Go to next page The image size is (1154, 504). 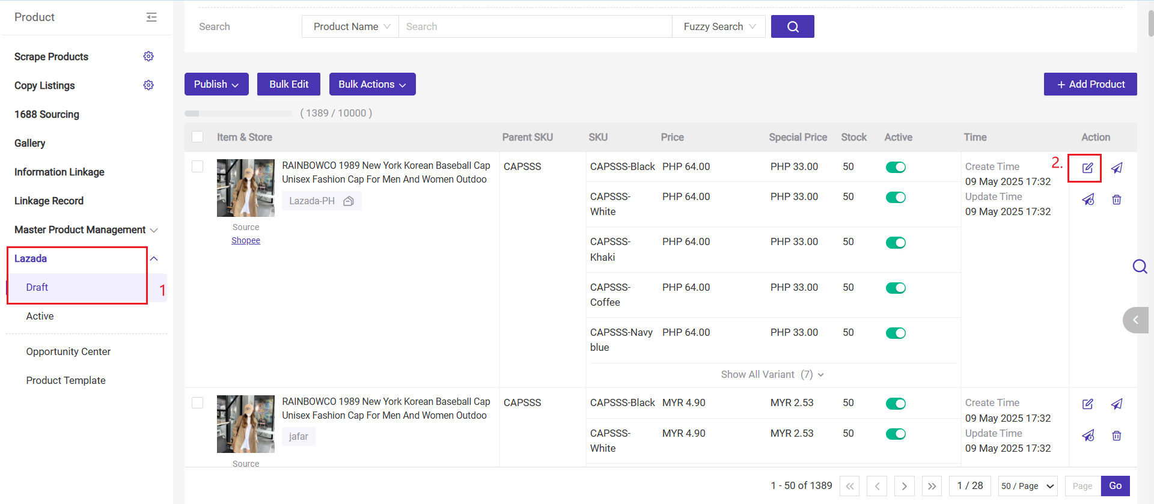pos(904,486)
